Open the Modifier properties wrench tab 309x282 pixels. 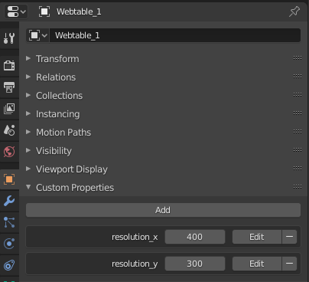point(9,201)
